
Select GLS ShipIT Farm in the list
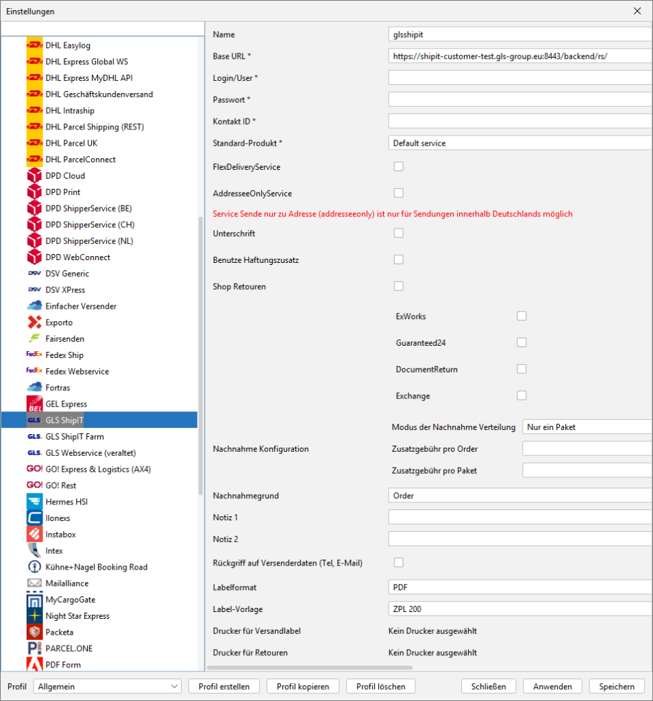[75, 437]
